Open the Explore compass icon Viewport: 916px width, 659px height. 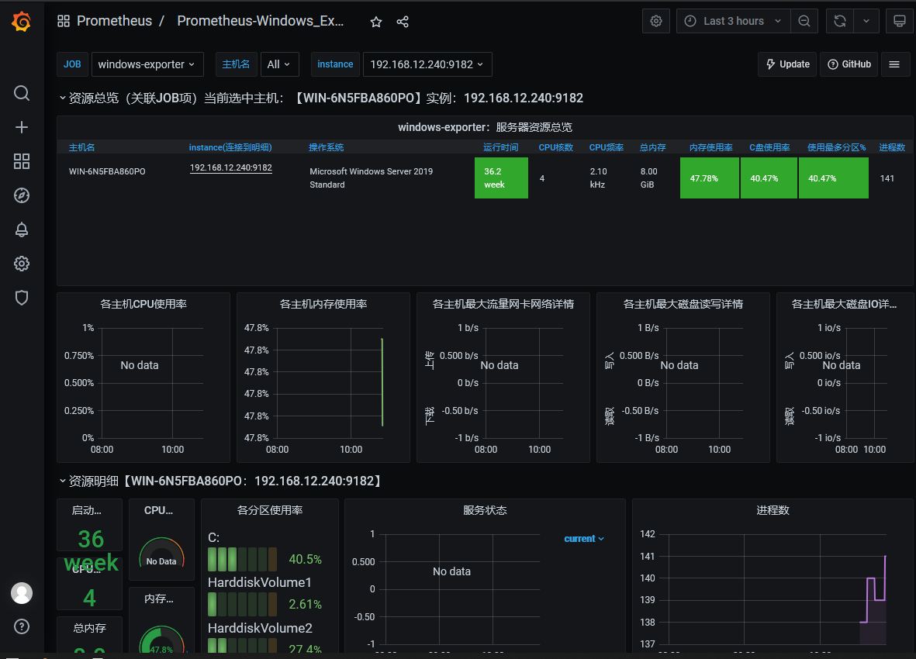click(x=22, y=195)
